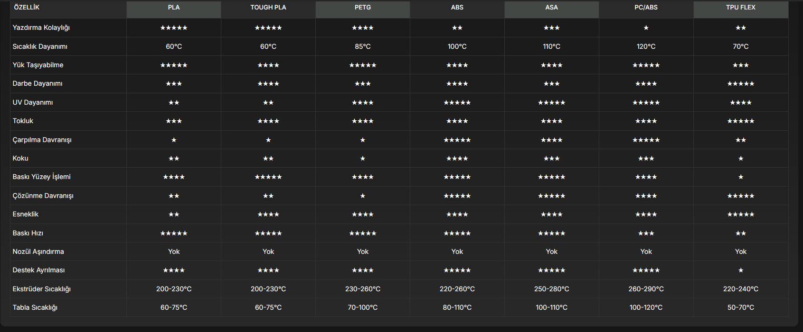
Task: Click PC/ABS single star for Yazdırma Kolaylığı
Action: (x=646, y=28)
